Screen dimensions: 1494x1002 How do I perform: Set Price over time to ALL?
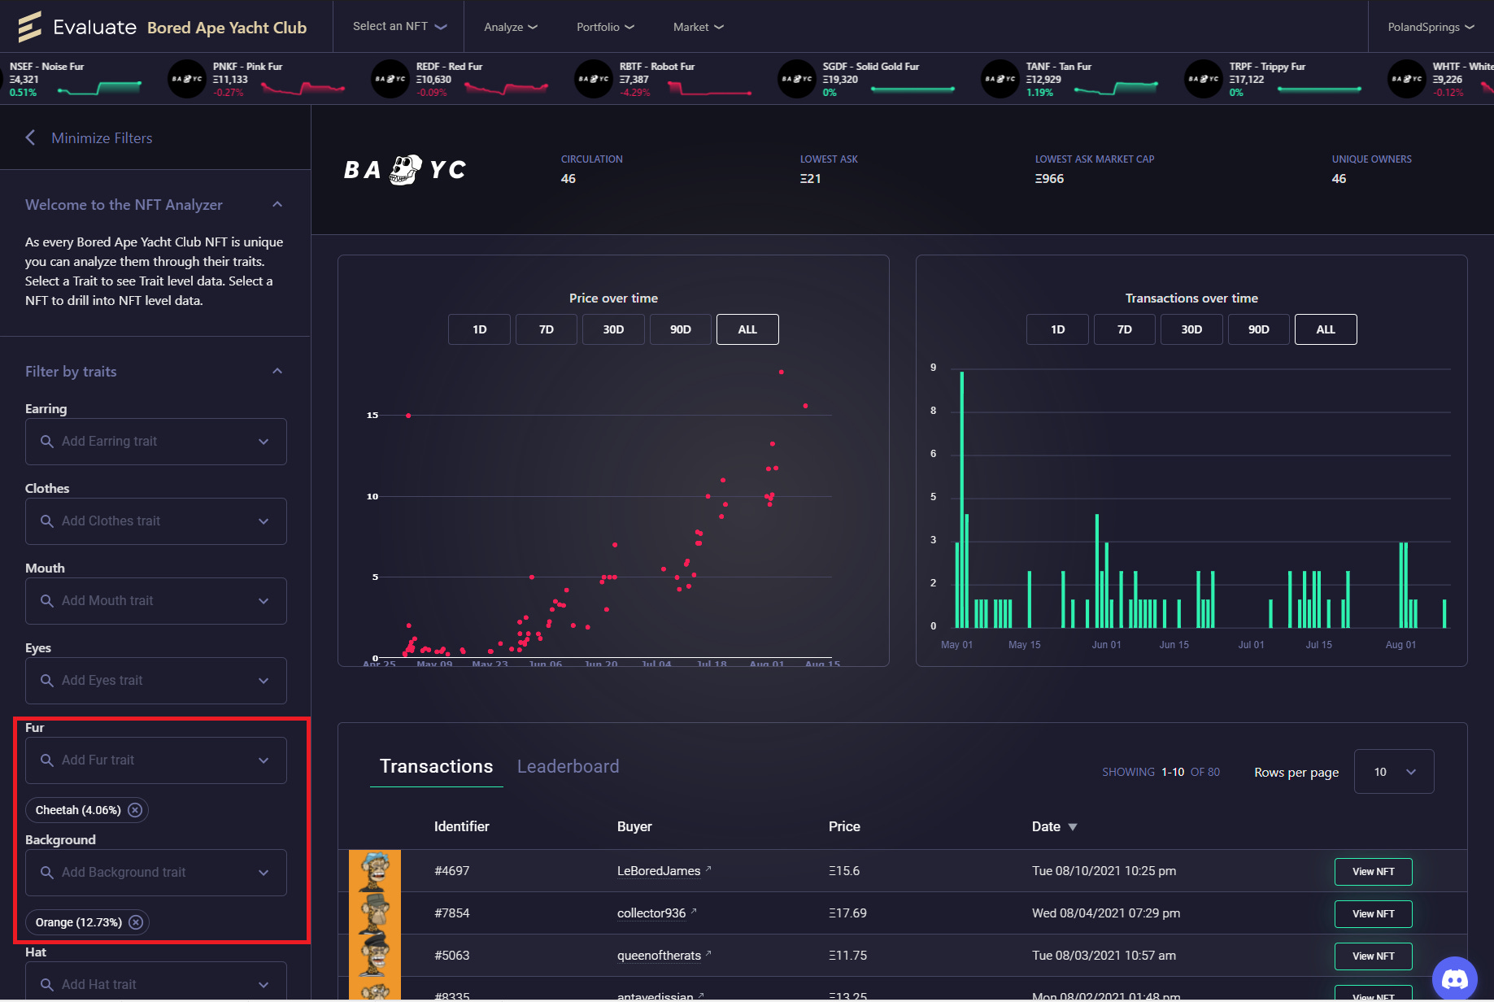(747, 329)
